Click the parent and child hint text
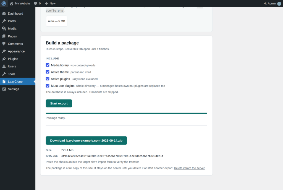283x190 pixels. pos(81,72)
